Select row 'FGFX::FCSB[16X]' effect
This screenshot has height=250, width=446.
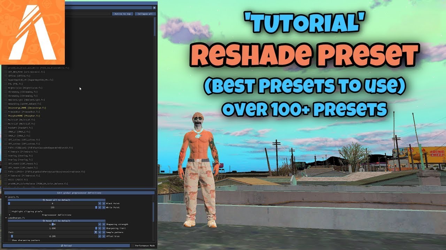tap(40, 148)
